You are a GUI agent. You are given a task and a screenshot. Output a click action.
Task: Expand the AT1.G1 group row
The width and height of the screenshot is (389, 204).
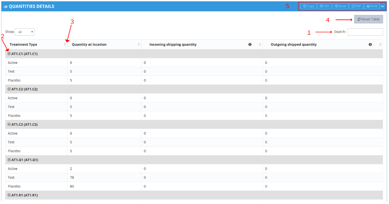tap(9, 160)
